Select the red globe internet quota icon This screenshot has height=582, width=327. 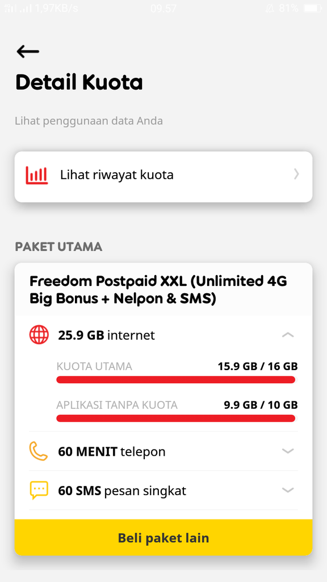(38, 335)
